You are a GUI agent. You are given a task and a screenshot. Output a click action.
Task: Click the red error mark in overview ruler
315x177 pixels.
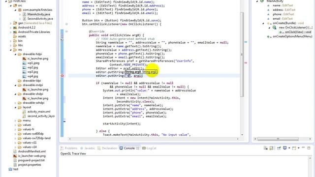[x=246, y=63]
